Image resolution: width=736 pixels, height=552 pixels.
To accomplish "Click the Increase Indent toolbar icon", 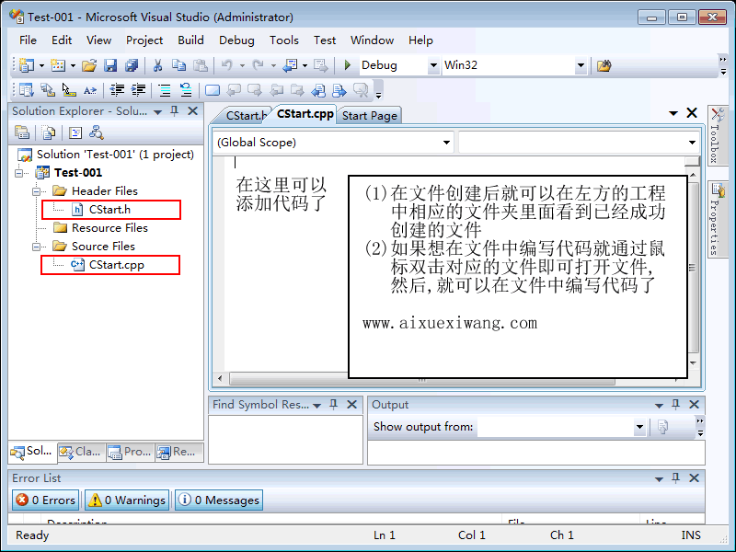I will (139, 90).
